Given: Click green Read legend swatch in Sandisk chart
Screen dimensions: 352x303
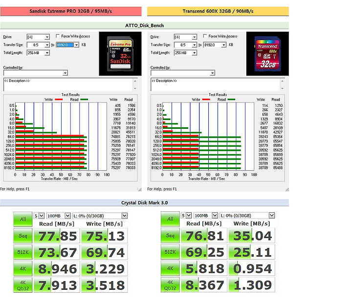Looking at the screenshot, I should [x=84, y=100].
